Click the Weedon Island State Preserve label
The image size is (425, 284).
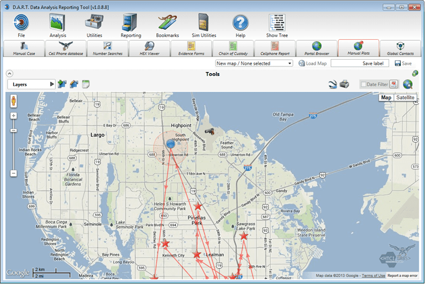[311, 233]
